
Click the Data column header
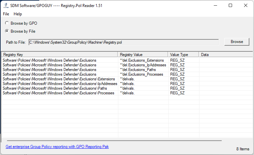[225, 55]
